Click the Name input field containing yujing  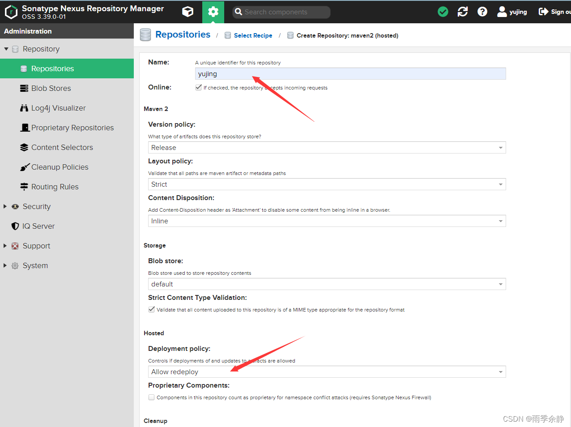350,74
